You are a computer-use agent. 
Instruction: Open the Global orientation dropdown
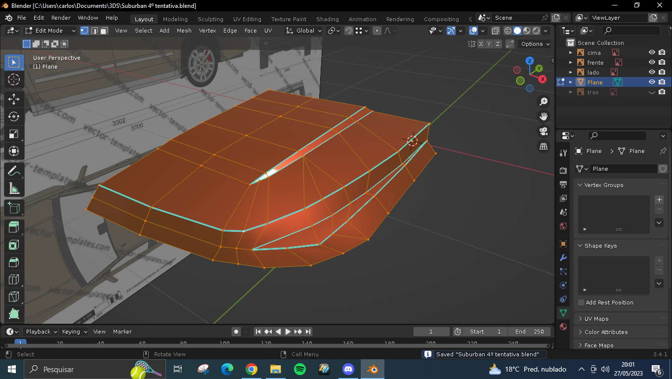pos(304,31)
